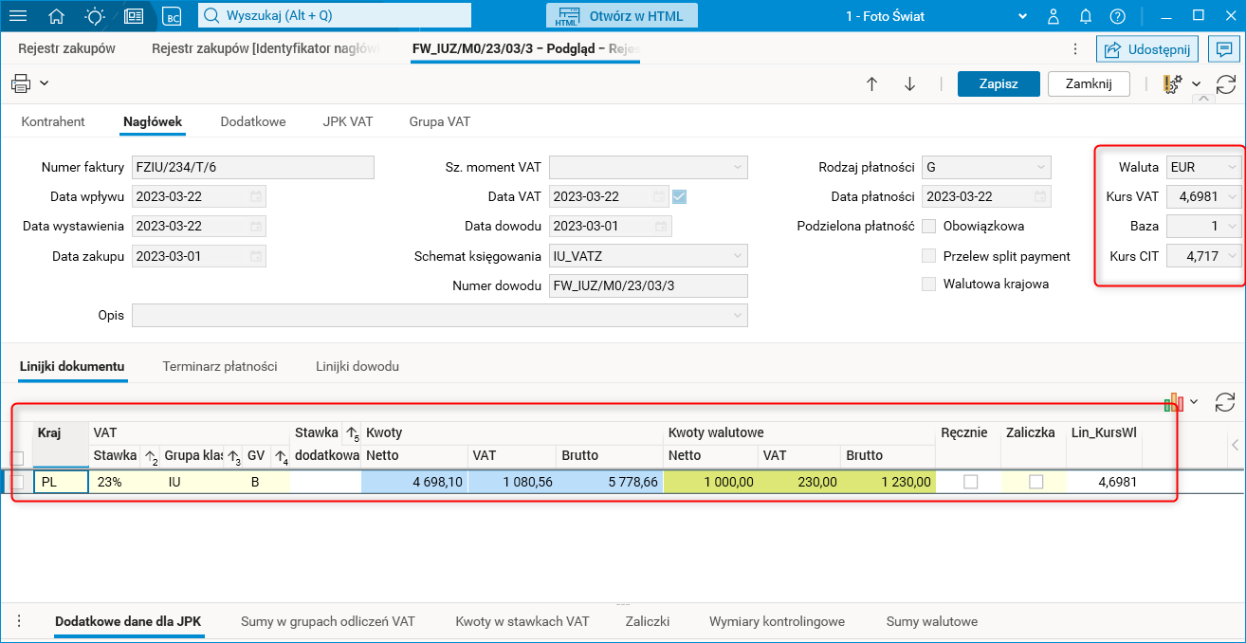The height and width of the screenshot is (643, 1246).
Task: Click the user profile icon
Action: tap(1054, 16)
